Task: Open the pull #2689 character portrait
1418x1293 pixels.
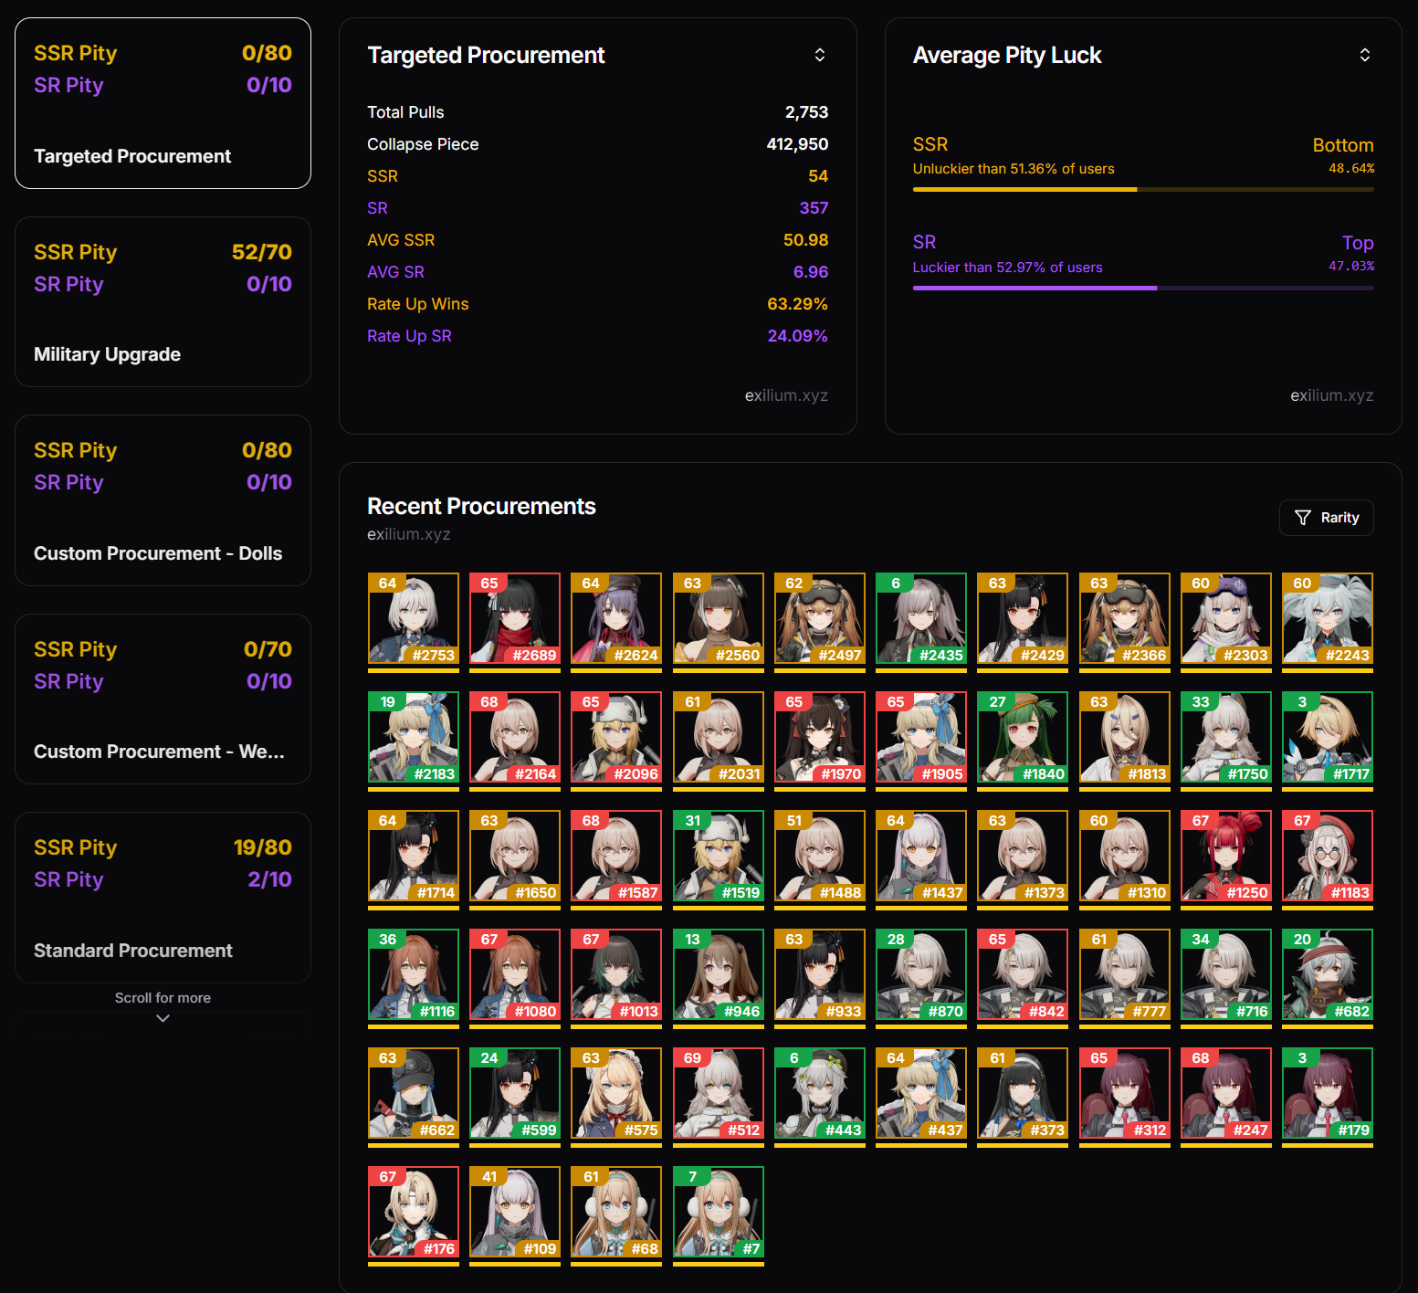Action: 515,618
